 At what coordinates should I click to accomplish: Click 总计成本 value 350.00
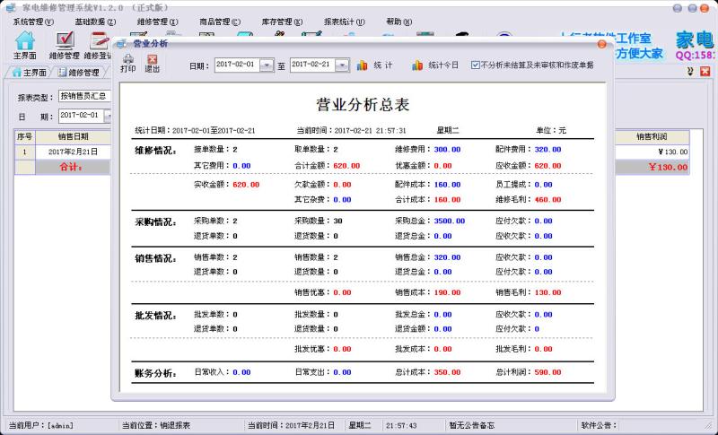[447, 372]
